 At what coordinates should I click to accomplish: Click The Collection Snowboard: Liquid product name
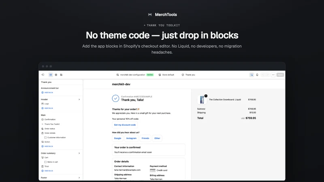pyautogui.click(x=225, y=99)
